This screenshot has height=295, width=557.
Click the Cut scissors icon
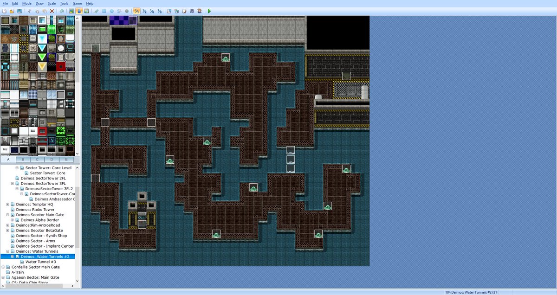[x=29, y=11]
